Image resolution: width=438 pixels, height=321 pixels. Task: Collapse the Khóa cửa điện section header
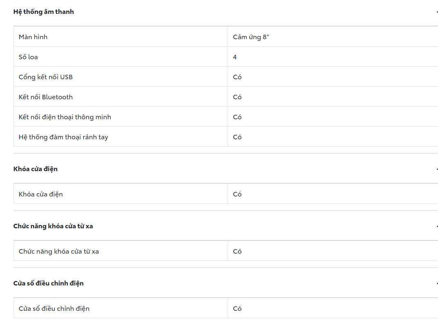[436, 169]
